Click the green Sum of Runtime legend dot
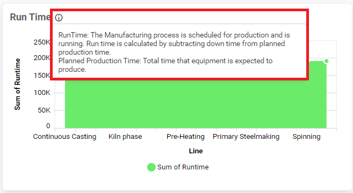The height and width of the screenshot is (193, 353). 152,167
